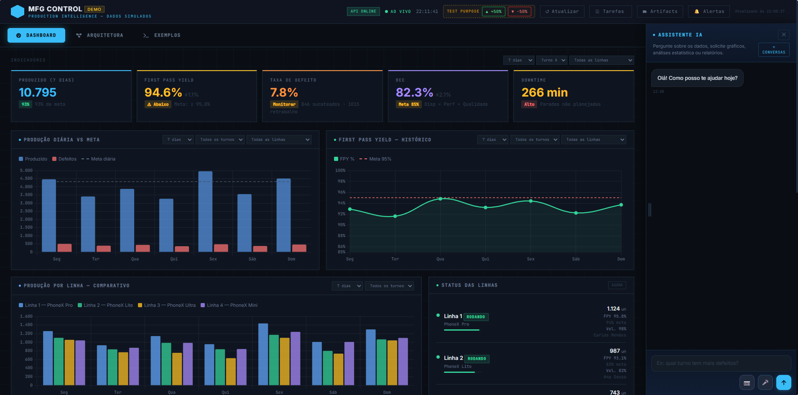This screenshot has width=798, height=395.
Task: Toggle Linha 3 — PhoneX Ultra legend
Action: 167,305
